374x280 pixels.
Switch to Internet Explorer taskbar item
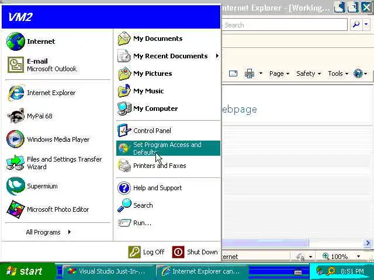pos(202,271)
